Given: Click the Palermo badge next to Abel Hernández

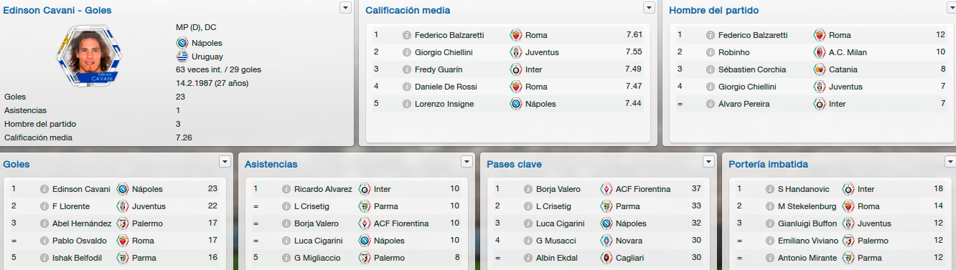Looking at the screenshot, I should pos(122,223).
